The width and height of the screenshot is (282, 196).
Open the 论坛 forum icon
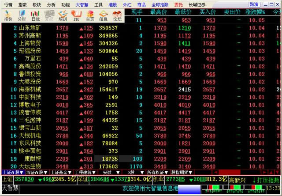[117, 16]
